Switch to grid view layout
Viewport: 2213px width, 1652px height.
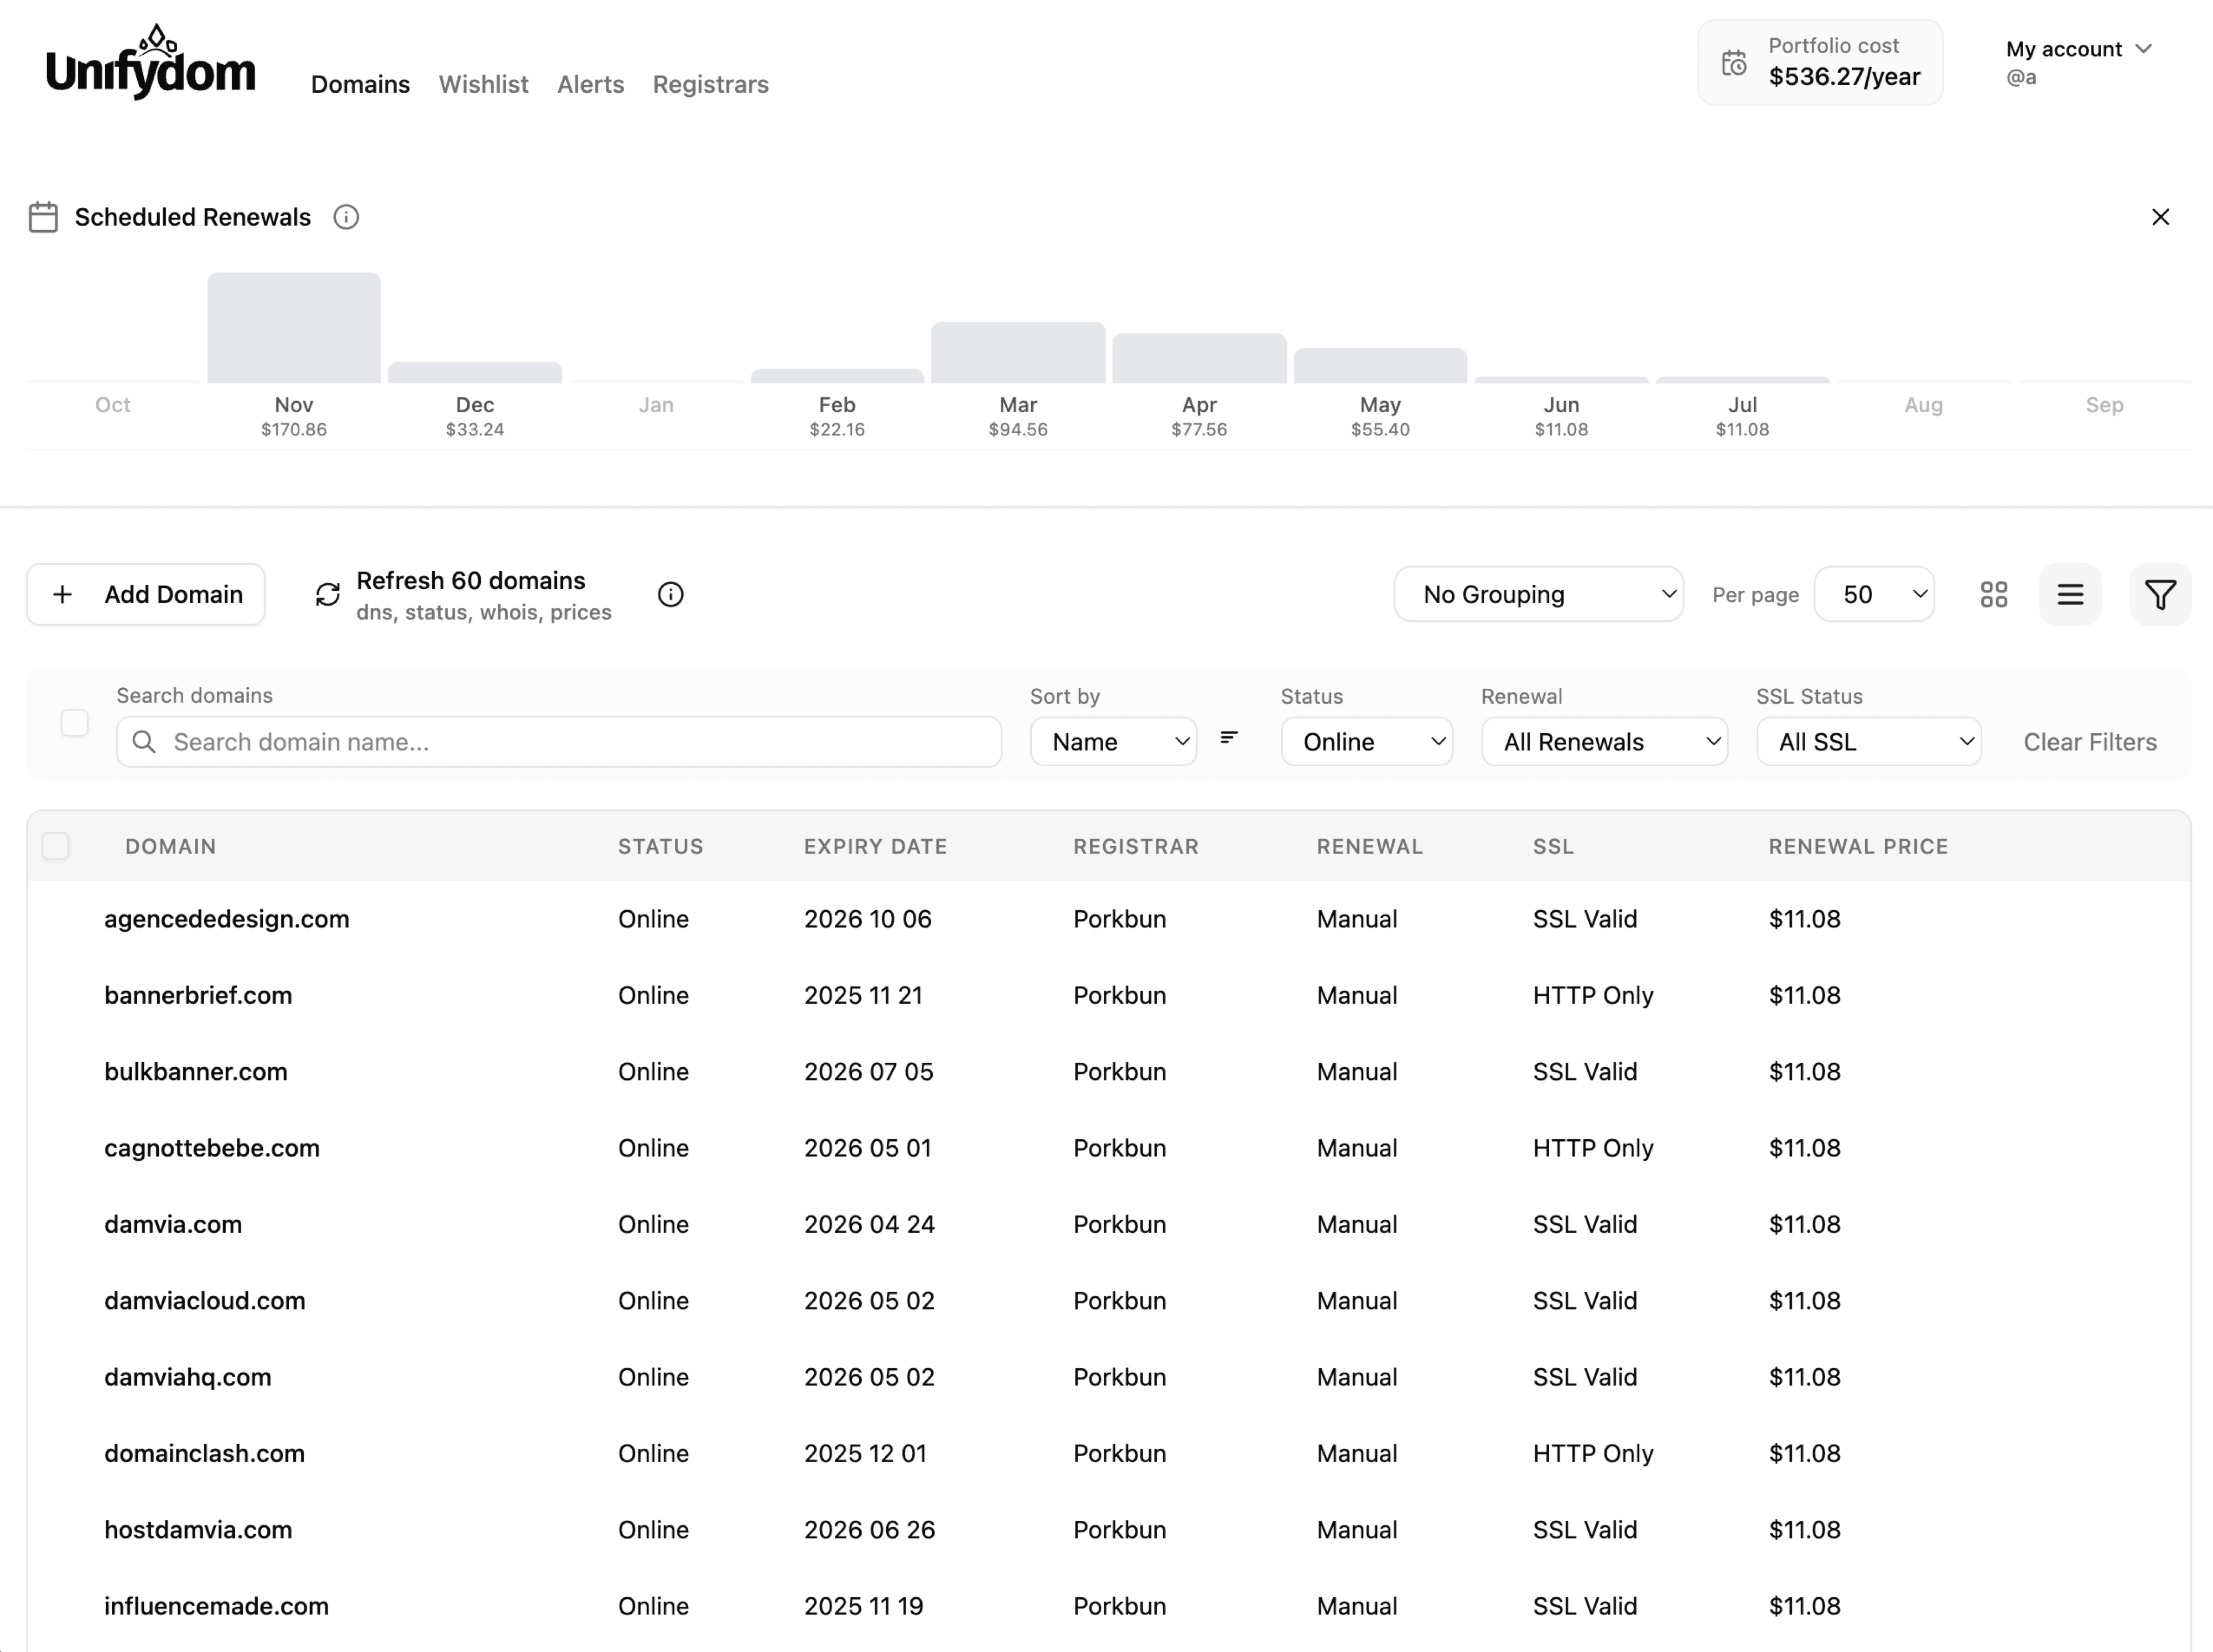click(x=1993, y=595)
